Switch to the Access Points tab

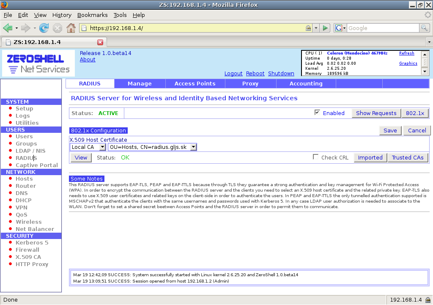(x=195, y=84)
